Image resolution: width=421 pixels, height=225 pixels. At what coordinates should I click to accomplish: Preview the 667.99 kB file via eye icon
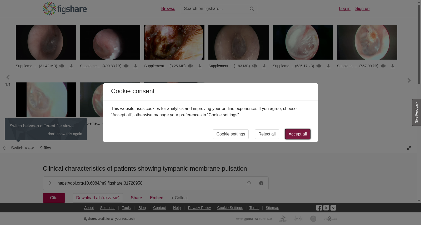383,66
